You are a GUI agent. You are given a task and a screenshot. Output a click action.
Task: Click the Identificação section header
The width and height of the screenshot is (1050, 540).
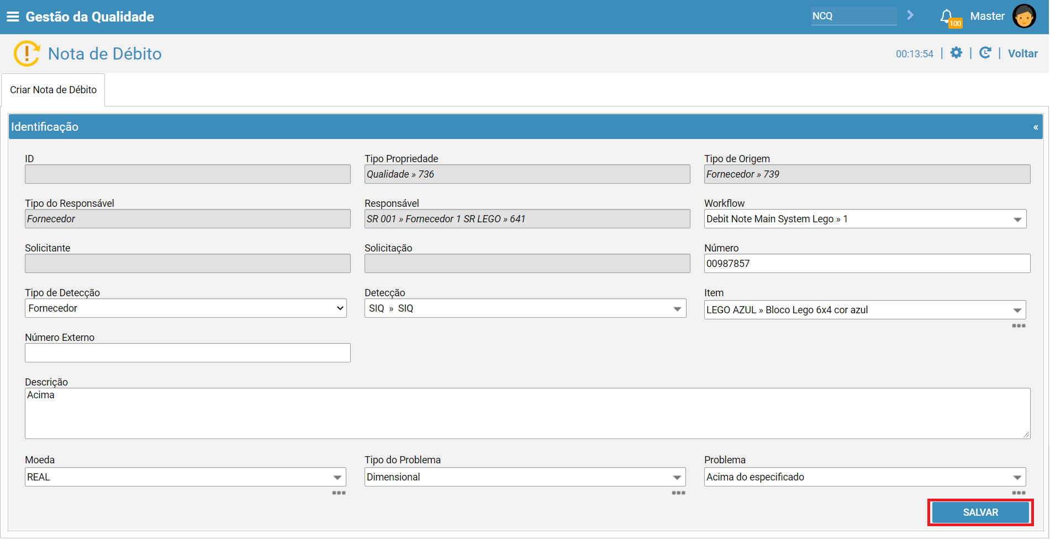point(526,127)
